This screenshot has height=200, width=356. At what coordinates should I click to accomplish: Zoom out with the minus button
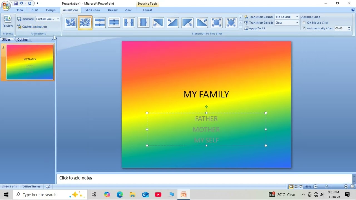coord(315,187)
